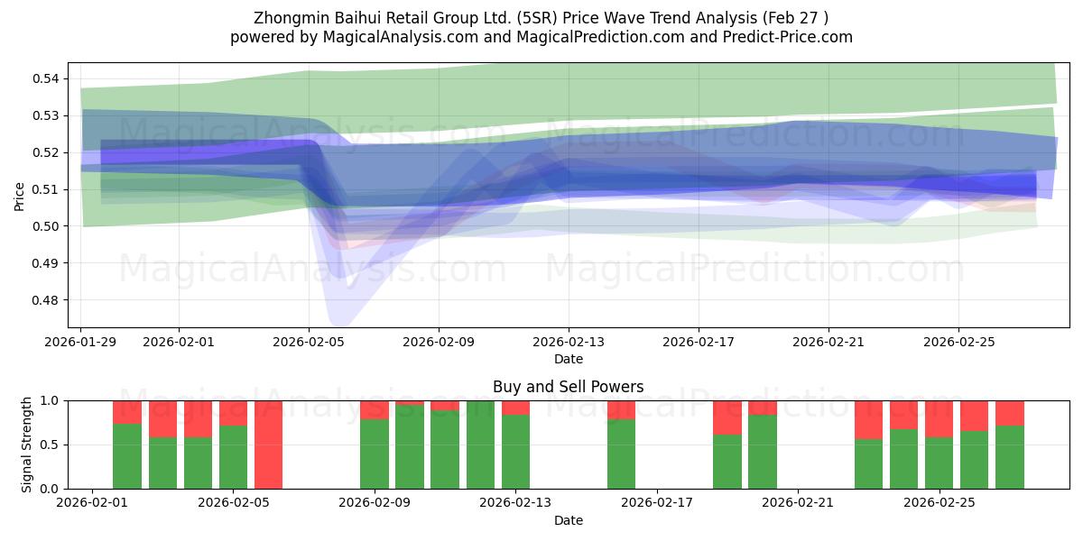The height and width of the screenshot is (541, 1083).
Task: Click the 2026-01-29 date tick label
Action: click(81, 342)
